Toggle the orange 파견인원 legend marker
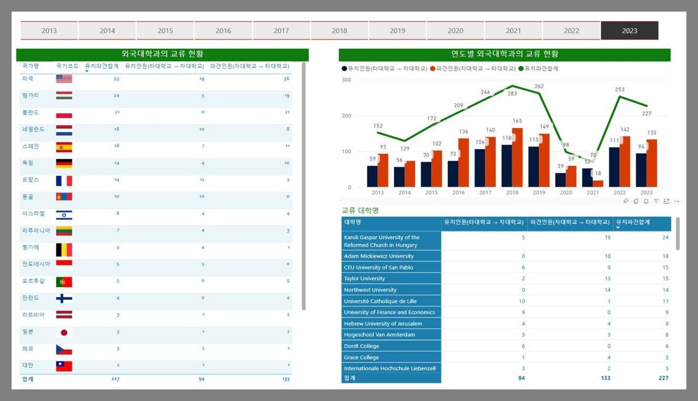This screenshot has width=698, height=401. [x=433, y=69]
